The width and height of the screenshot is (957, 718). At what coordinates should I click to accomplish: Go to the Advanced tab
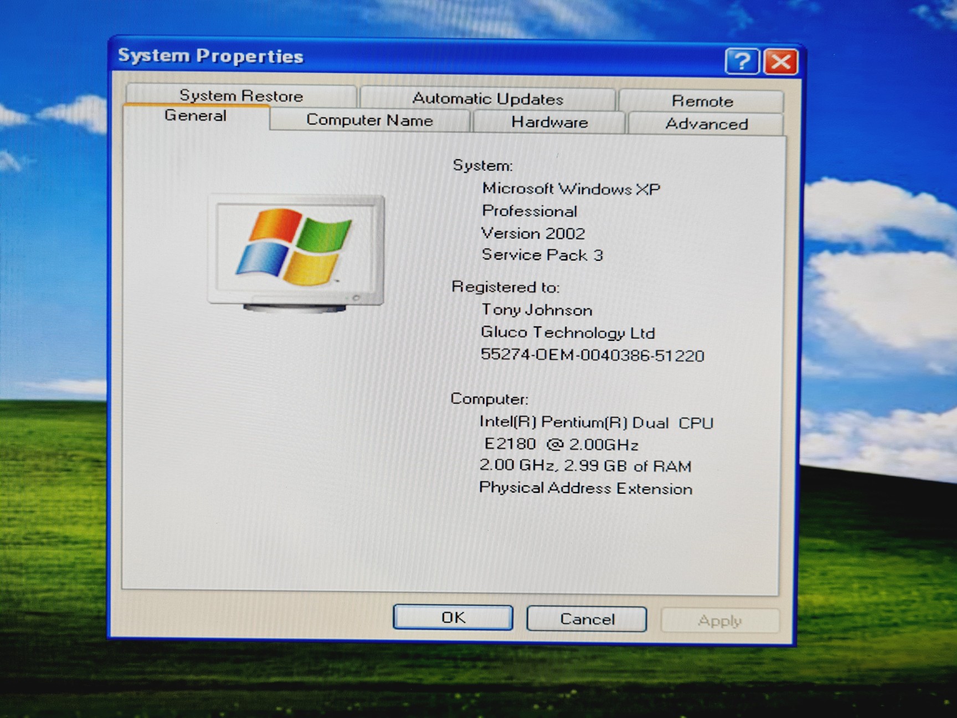pos(706,124)
